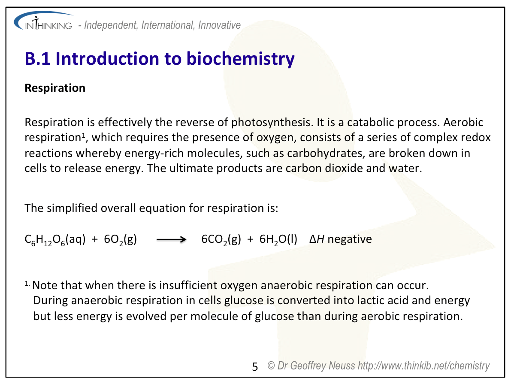Click the reaction arrow in the equation
The image size is (511, 384).
tap(171, 240)
